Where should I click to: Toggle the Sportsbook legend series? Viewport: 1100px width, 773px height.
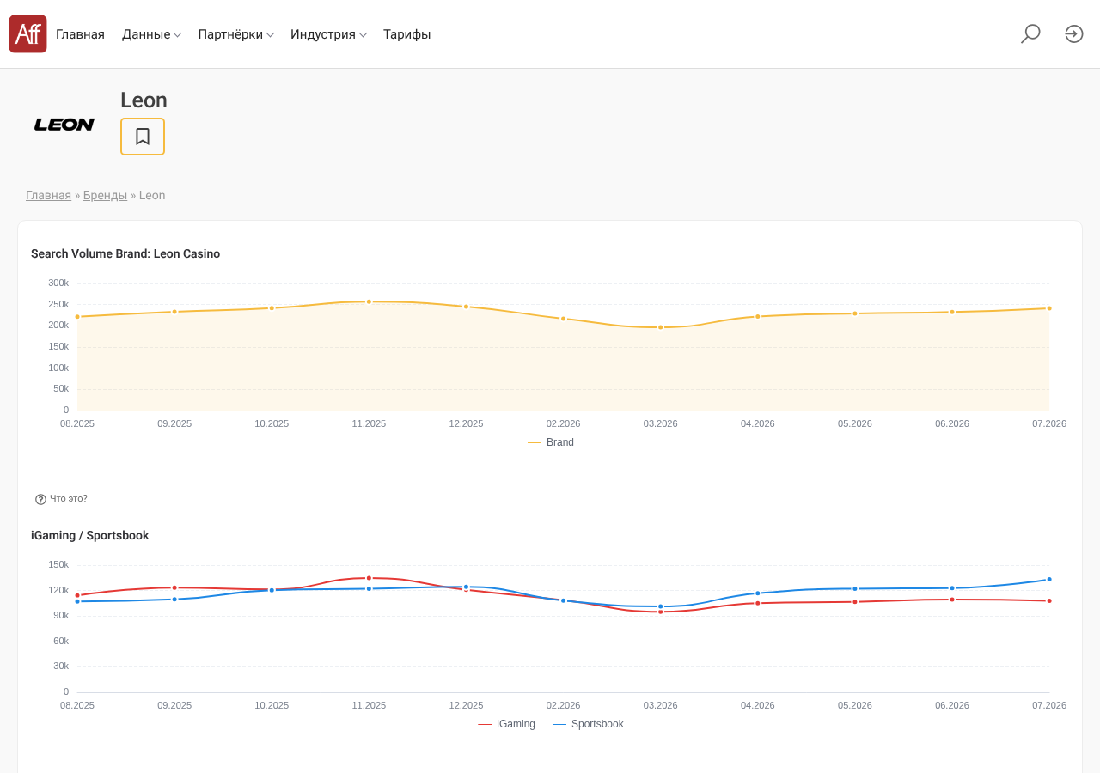(588, 724)
